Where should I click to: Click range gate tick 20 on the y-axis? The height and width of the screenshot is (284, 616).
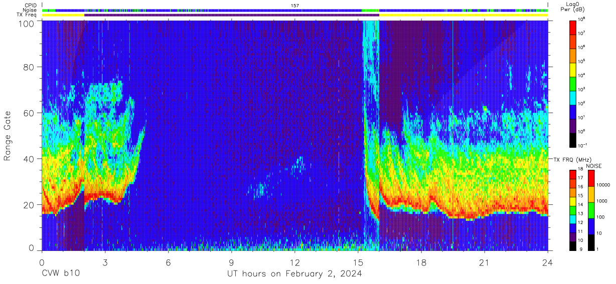click(x=29, y=205)
